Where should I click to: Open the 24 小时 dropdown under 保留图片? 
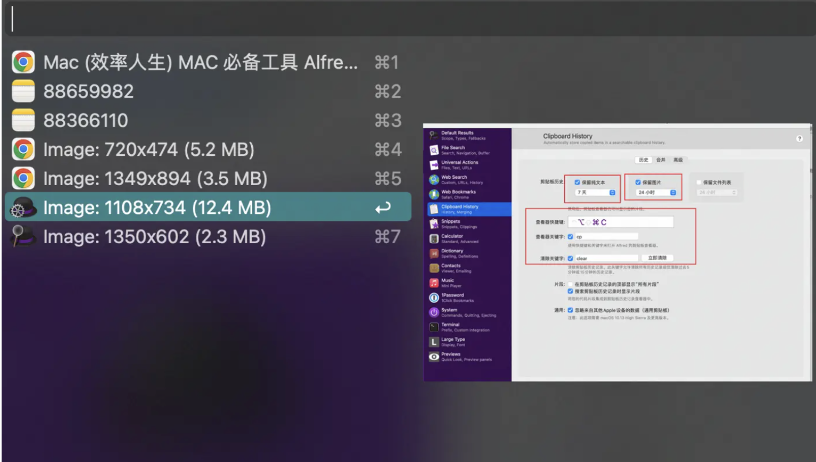pyautogui.click(x=656, y=193)
